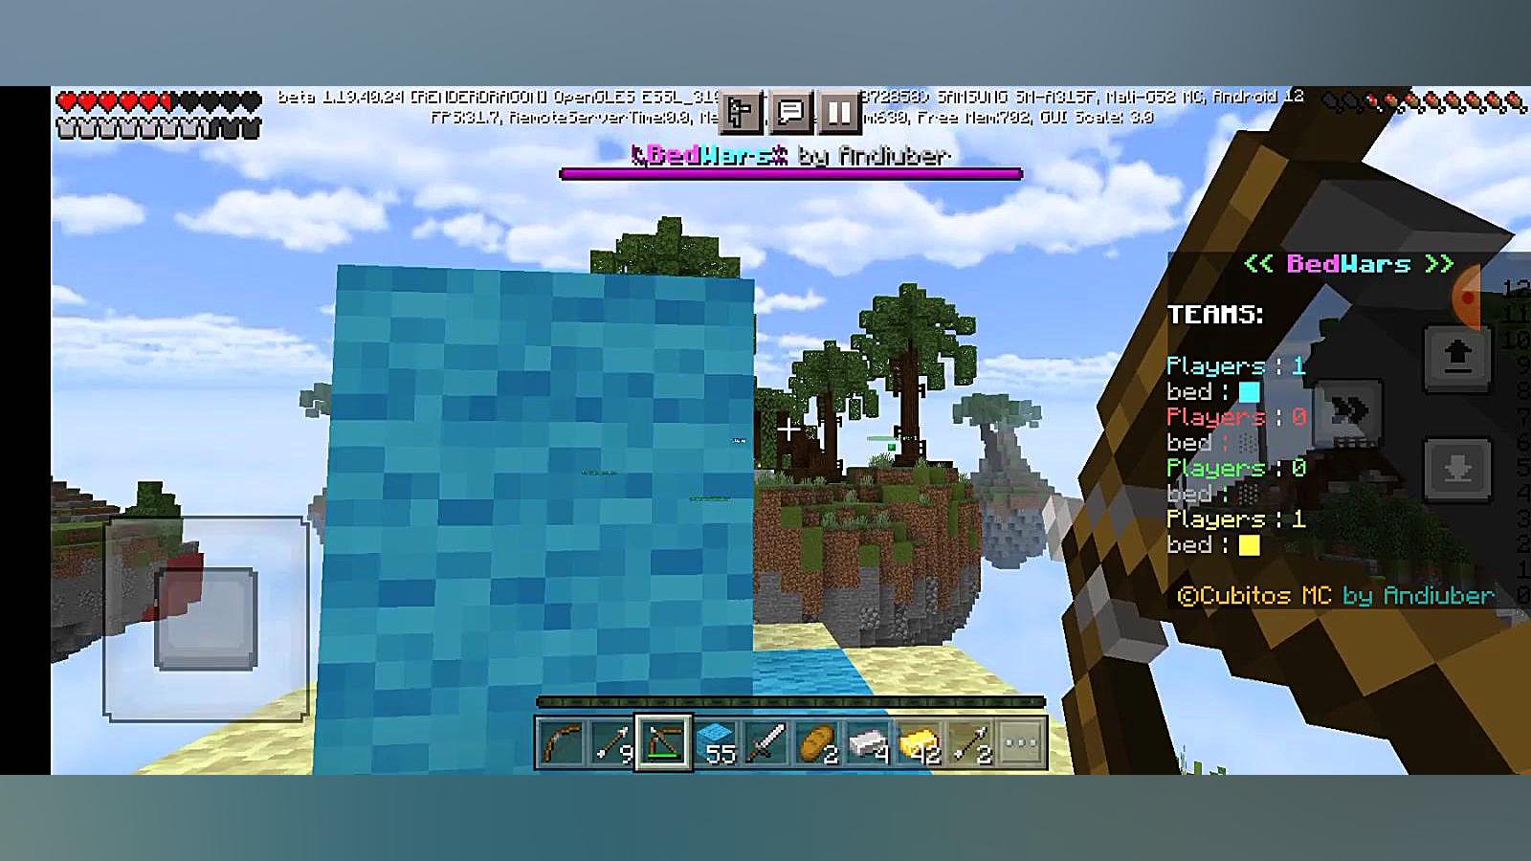Screen dimensions: 1531x861
Task: Click the '<< BedWars >>' scoreboard title
Action: click(x=1349, y=264)
